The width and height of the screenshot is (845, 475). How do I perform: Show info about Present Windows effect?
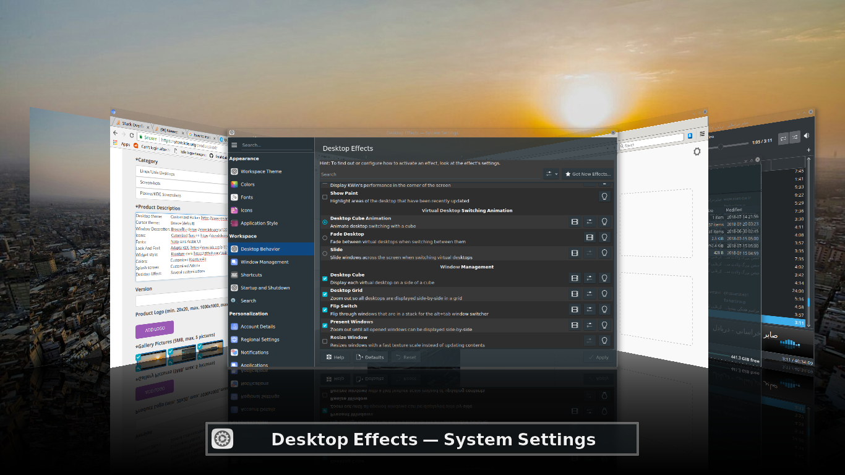coord(604,325)
